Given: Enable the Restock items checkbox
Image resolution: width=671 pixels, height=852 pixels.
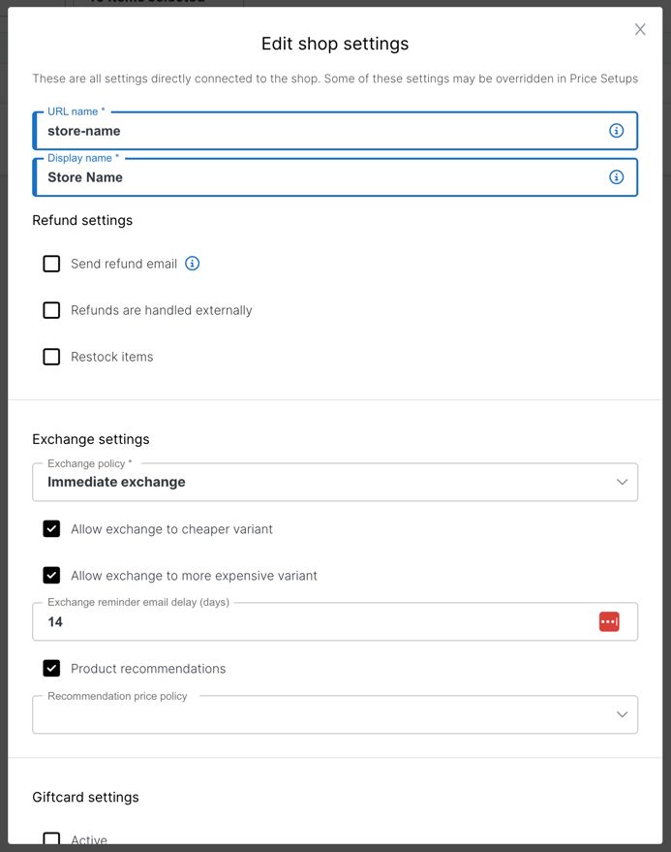Looking at the screenshot, I should pyautogui.click(x=51, y=357).
